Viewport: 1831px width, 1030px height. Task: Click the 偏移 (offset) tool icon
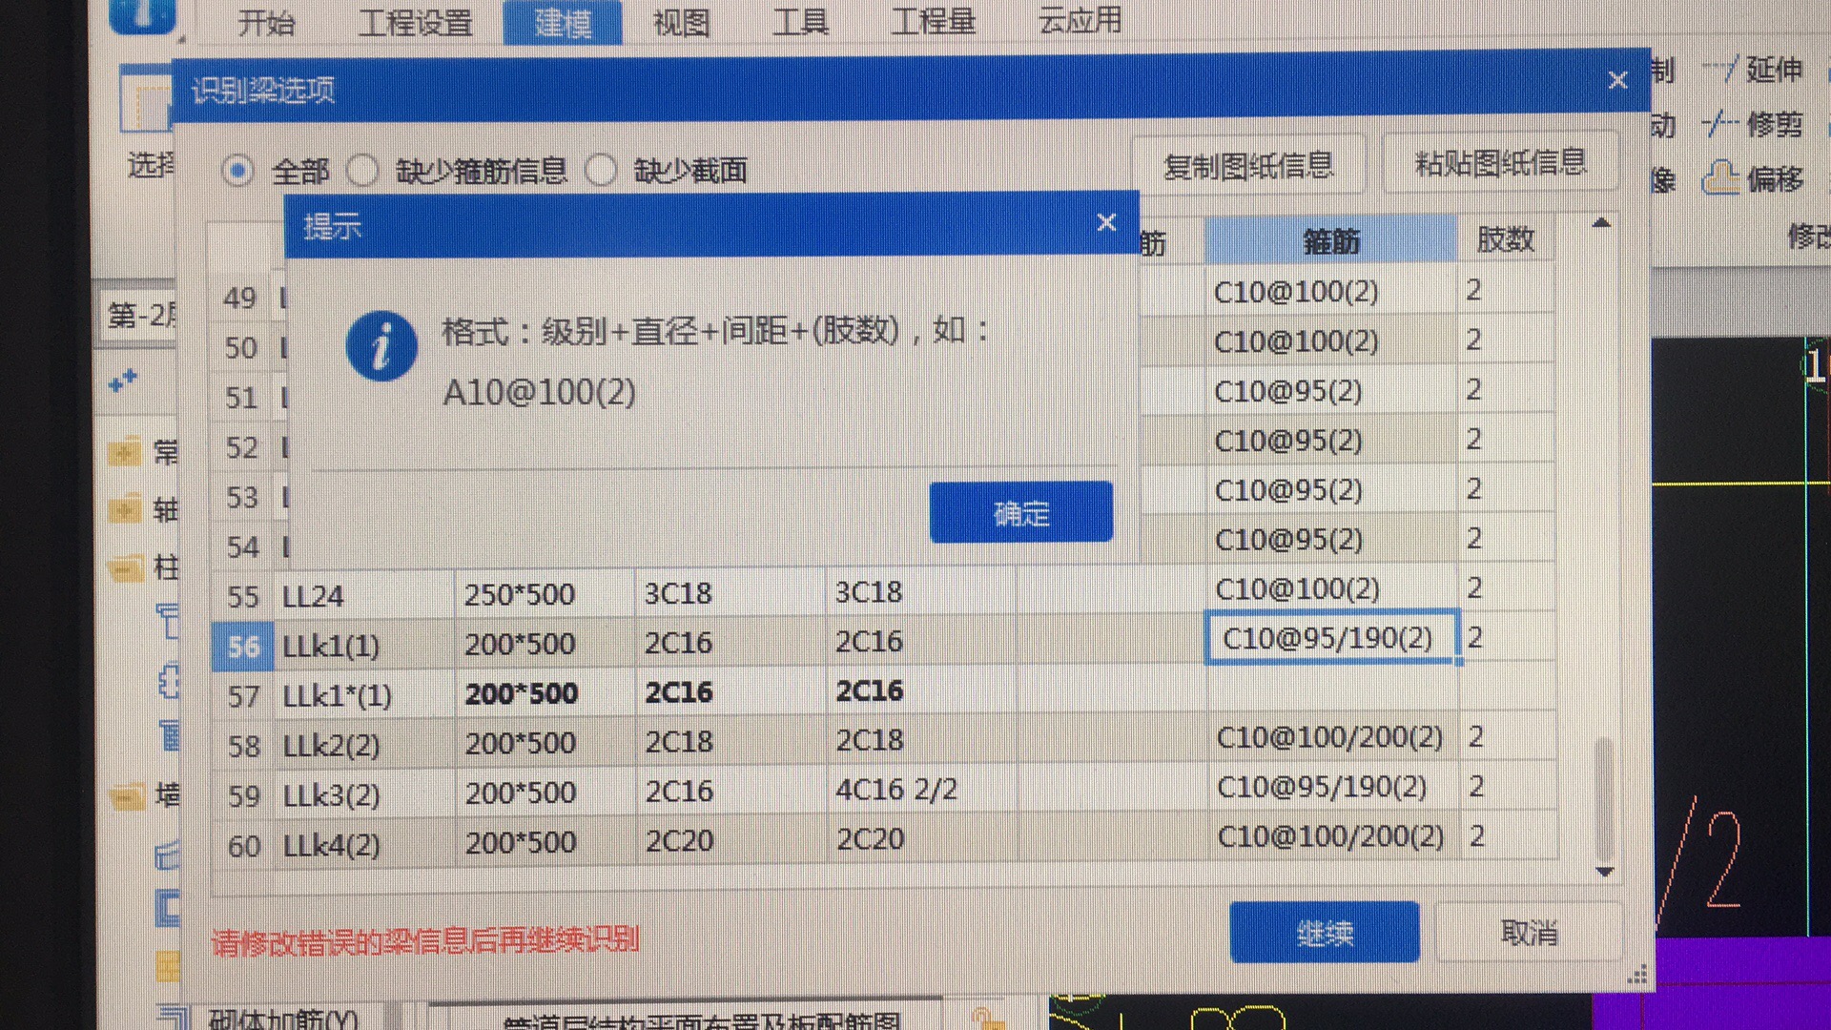coord(1720,178)
